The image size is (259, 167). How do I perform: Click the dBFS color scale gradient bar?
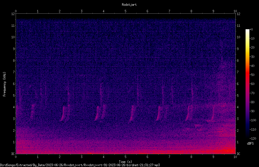point(247,84)
